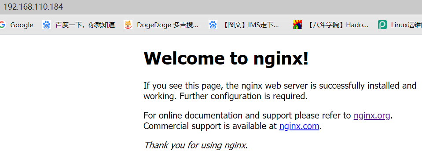Click the "Welcome to nginx!" heading

tap(226, 58)
